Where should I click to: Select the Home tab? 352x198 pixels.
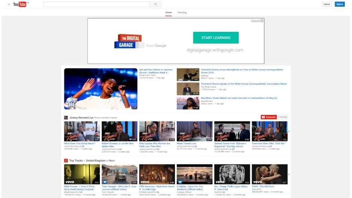coord(169,12)
